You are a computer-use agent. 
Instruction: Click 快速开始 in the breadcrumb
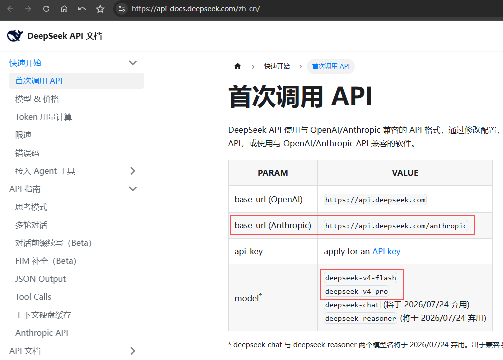(277, 66)
